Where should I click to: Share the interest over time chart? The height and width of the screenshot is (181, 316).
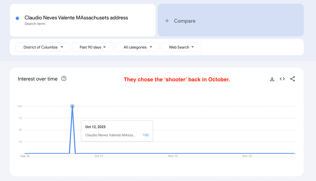292,79
